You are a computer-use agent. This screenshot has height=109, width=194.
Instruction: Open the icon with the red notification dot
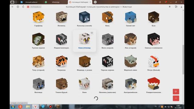click(166, 2)
